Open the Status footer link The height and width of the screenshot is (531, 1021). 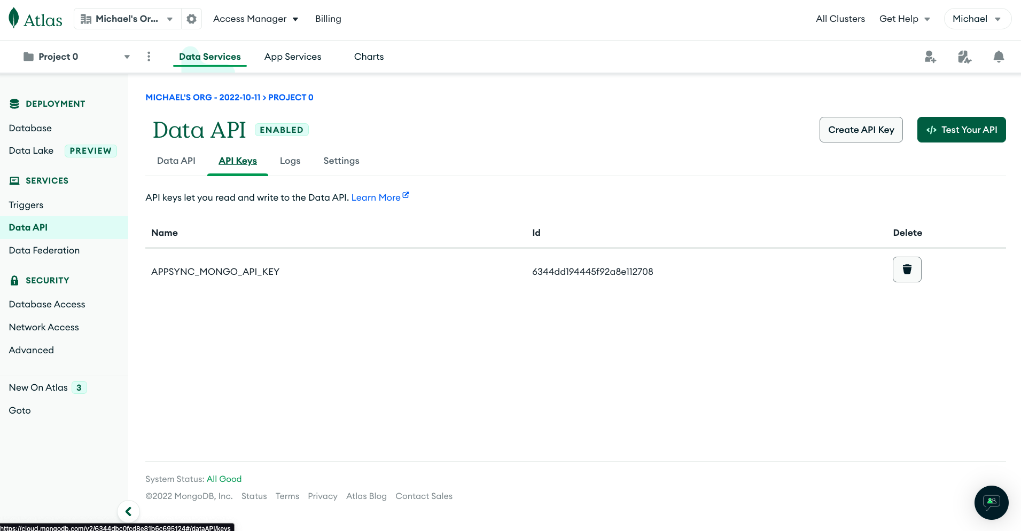point(254,496)
